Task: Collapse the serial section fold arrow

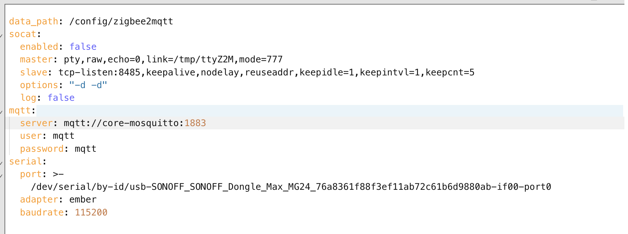Action: point(2,163)
